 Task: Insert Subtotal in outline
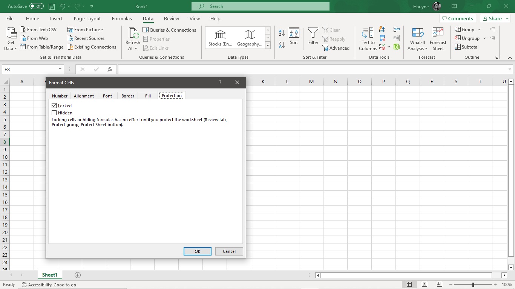tap(466, 47)
